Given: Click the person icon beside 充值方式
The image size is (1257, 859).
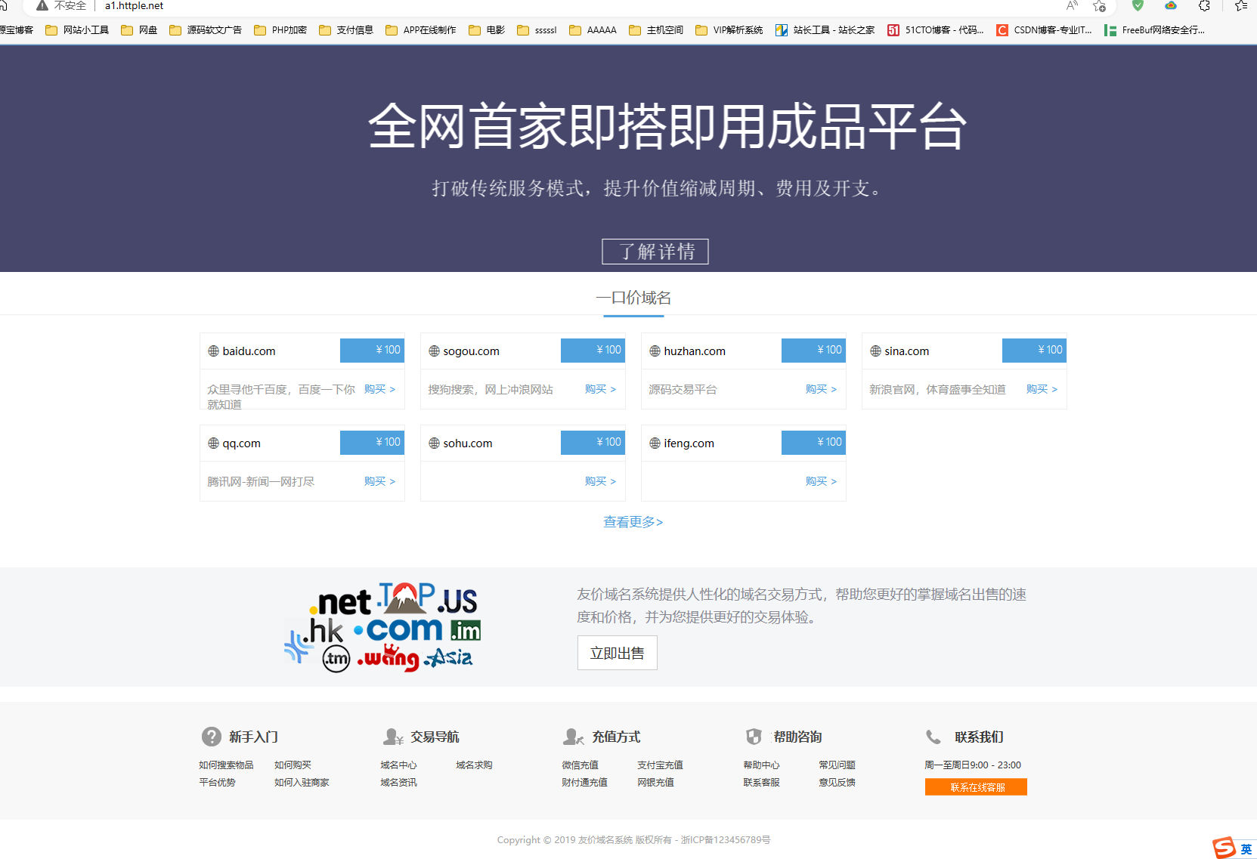Looking at the screenshot, I should 574,737.
